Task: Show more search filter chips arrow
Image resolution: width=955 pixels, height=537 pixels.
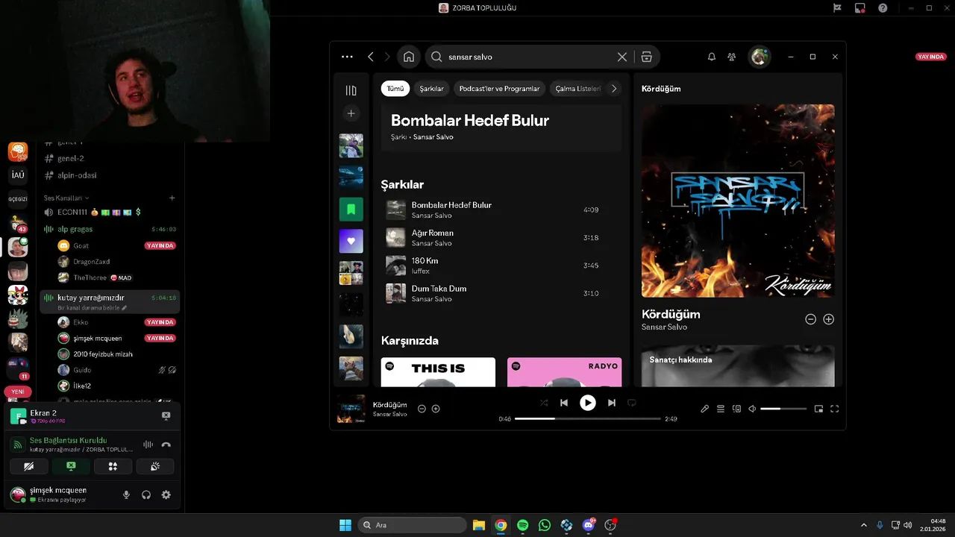Action: pos(614,88)
